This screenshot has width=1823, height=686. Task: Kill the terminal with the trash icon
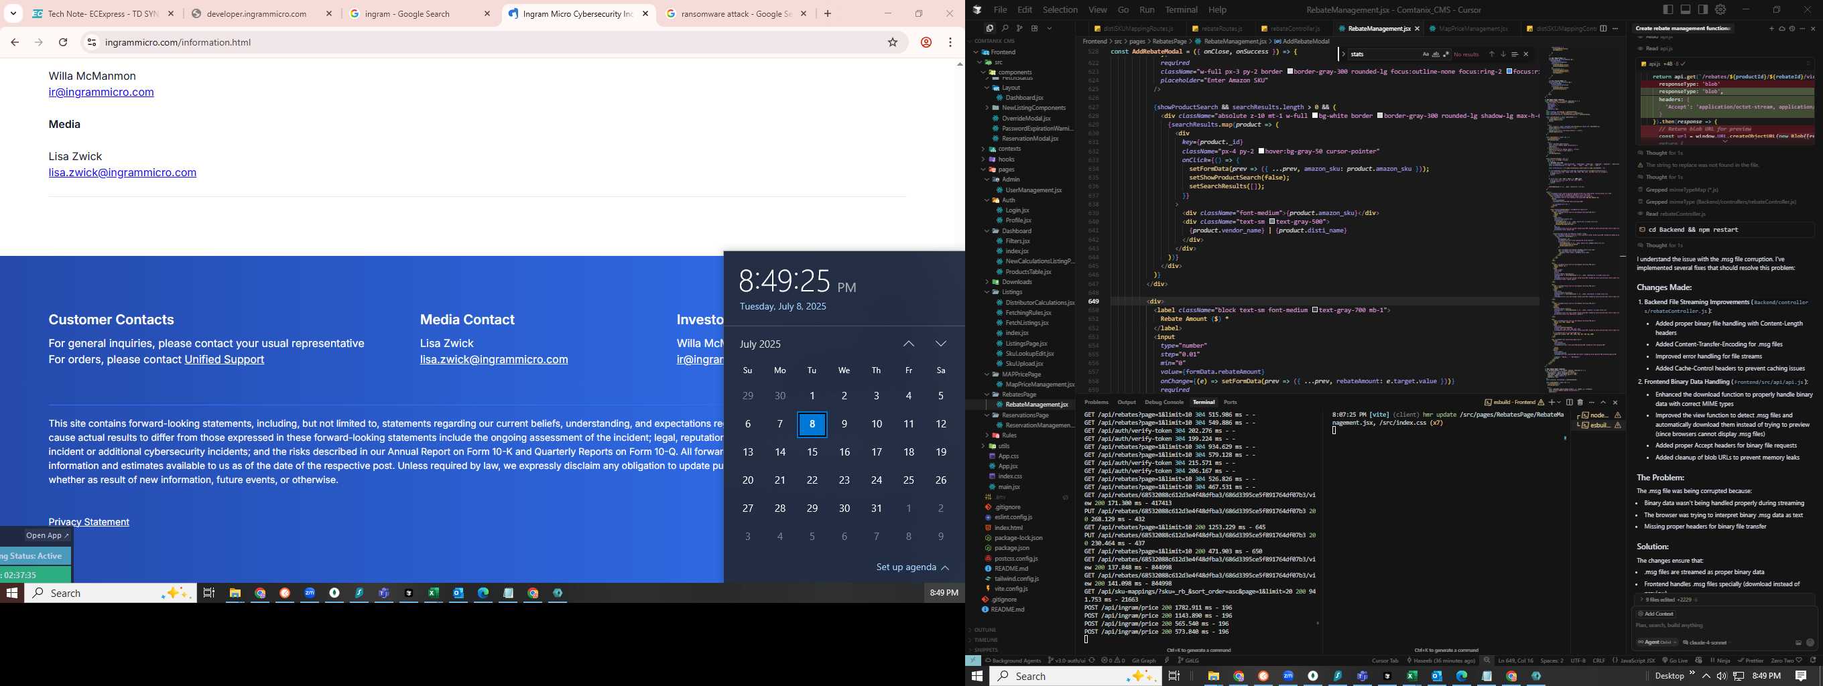(x=1580, y=403)
